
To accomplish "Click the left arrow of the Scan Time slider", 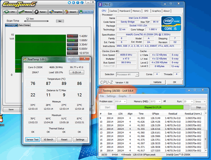I will pos(25,21).
